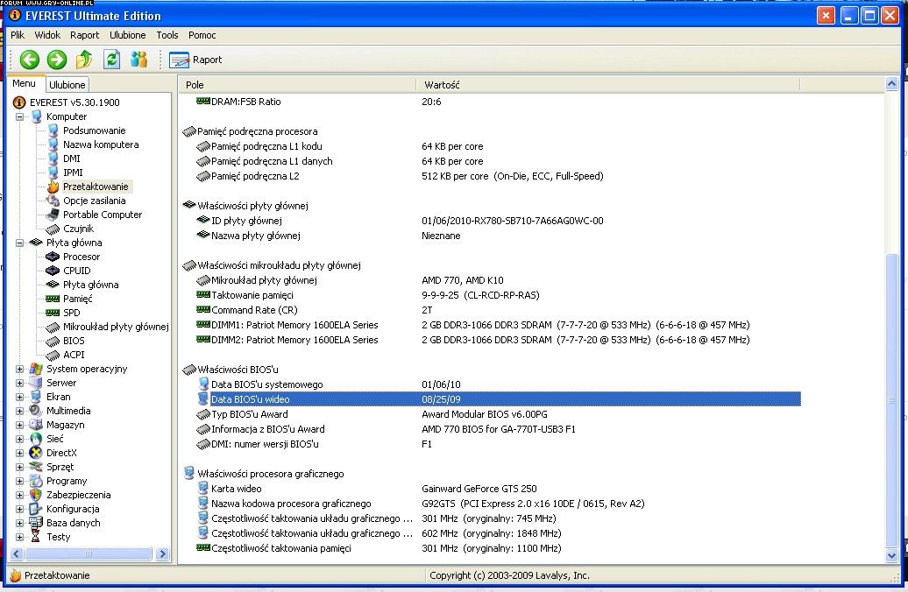Click the green Forward arrow toolbar icon
Image resolution: width=908 pixels, height=592 pixels.
tap(57, 60)
